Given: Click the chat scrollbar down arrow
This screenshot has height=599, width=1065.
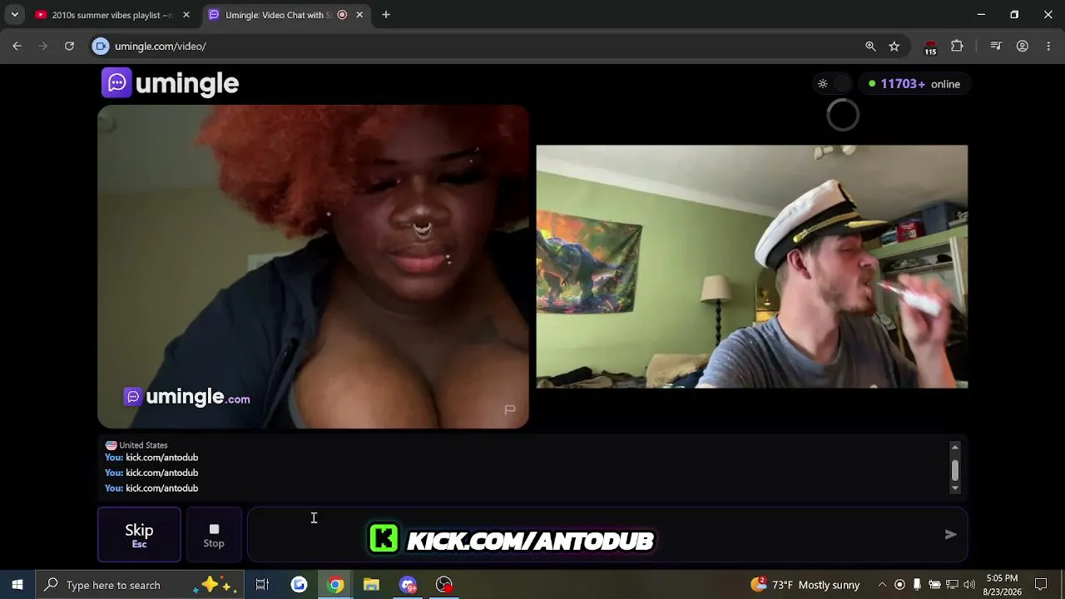Looking at the screenshot, I should pyautogui.click(x=955, y=488).
